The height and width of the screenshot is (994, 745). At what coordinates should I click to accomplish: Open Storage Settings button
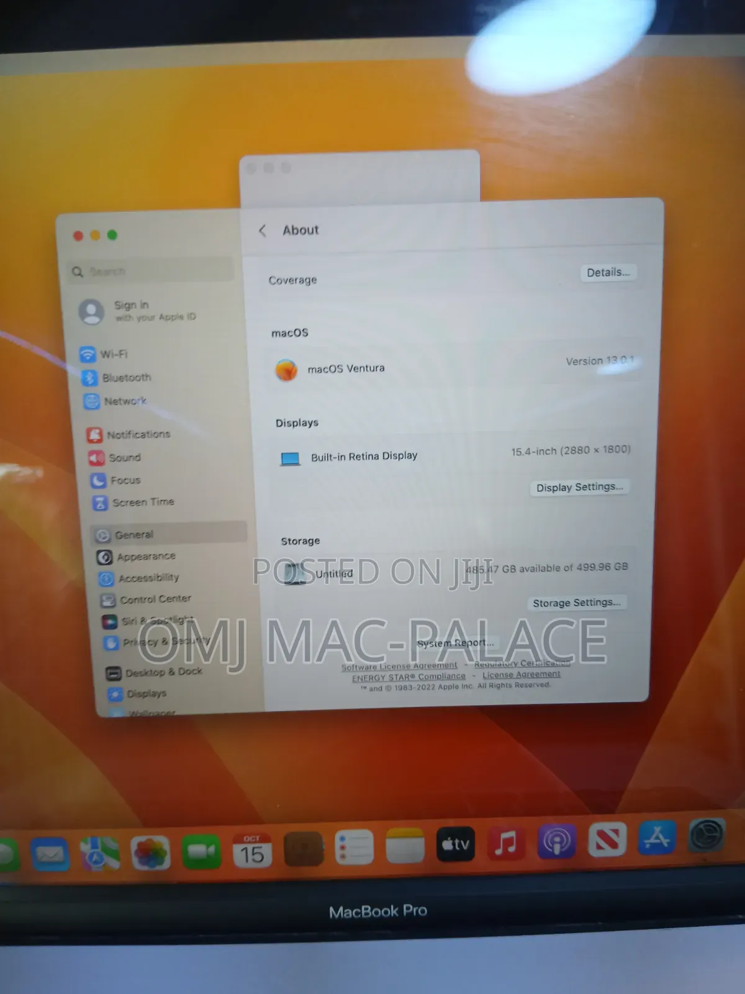click(576, 603)
